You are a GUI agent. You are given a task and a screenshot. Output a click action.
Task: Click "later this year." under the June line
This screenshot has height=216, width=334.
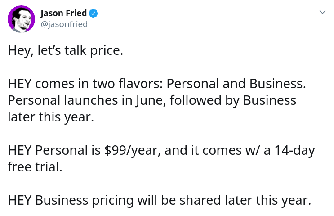coord(51,117)
